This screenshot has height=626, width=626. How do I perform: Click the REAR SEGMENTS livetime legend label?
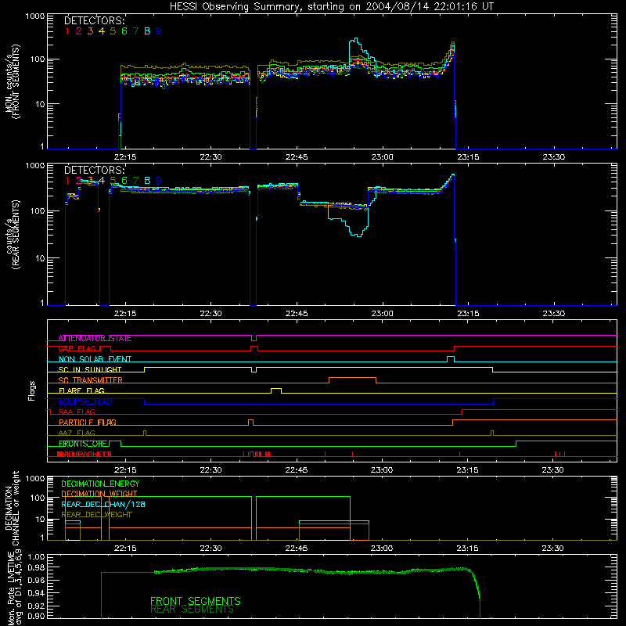click(x=192, y=610)
